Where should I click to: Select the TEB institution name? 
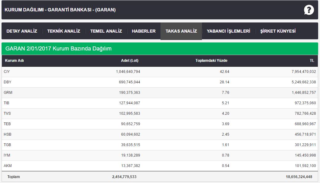[7, 124]
